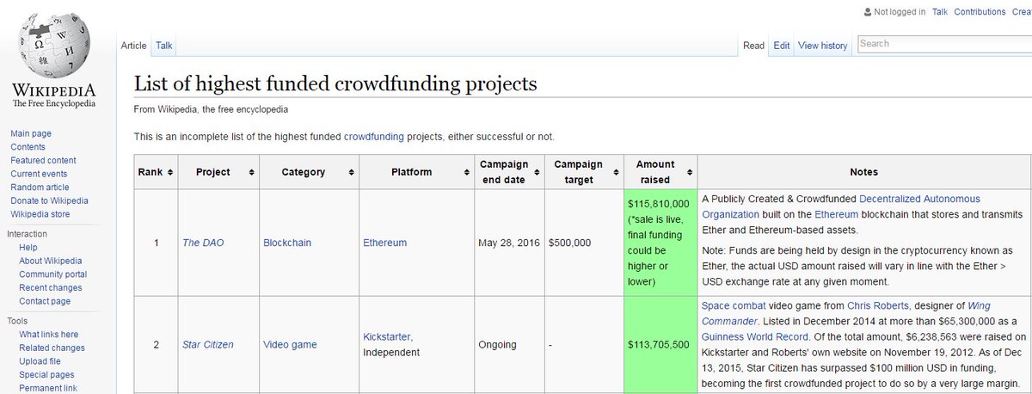Open Donate to Wikipedia link
This screenshot has width=1032, height=394.
49,200
